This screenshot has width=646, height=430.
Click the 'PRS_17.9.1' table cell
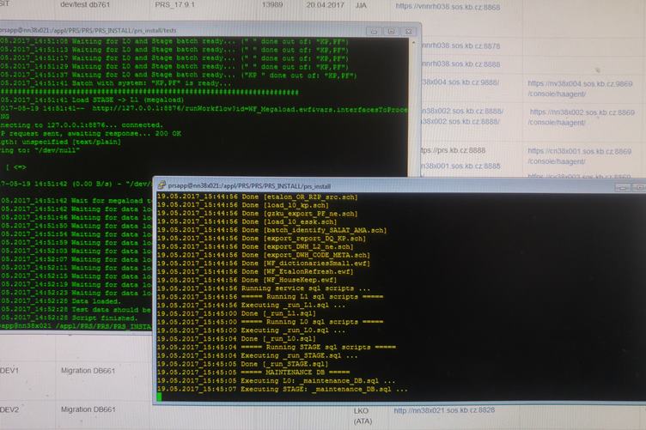coord(174,5)
